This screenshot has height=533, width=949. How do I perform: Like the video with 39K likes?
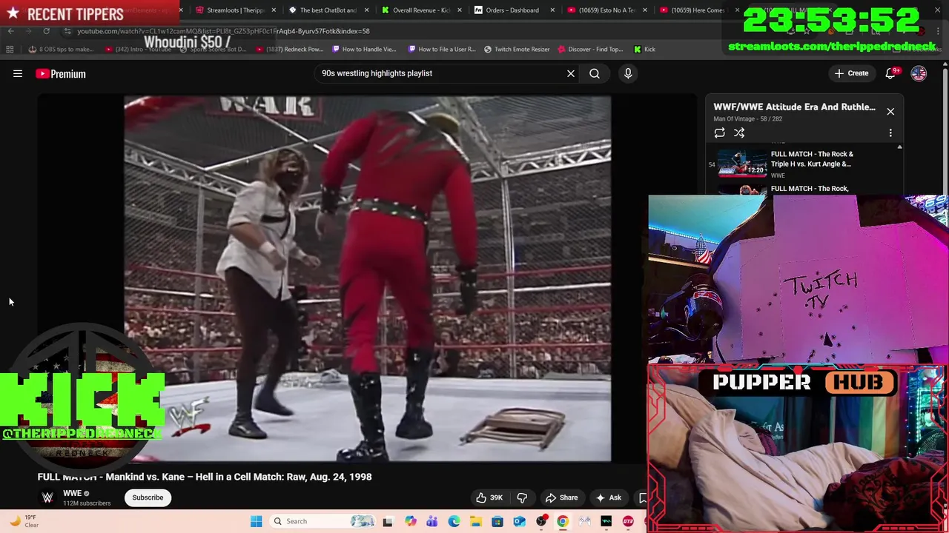(489, 497)
